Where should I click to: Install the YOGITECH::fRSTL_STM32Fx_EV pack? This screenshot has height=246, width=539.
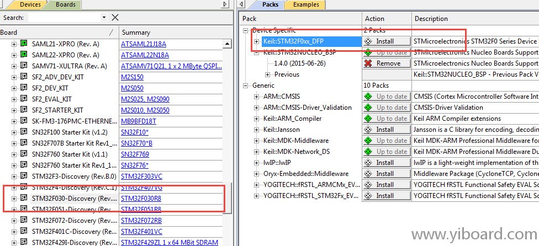(387, 196)
